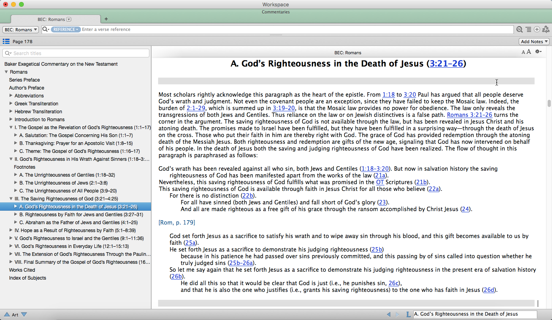Open the 3:19–20 verse link

point(284,108)
